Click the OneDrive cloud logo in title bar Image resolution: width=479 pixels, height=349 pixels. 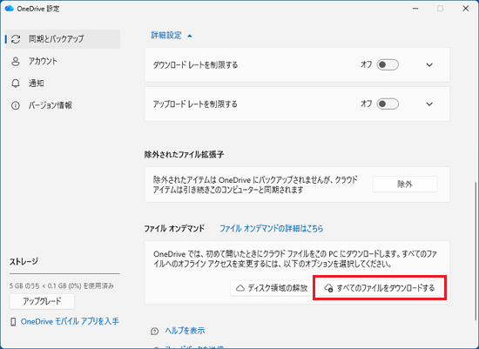tap(10, 8)
